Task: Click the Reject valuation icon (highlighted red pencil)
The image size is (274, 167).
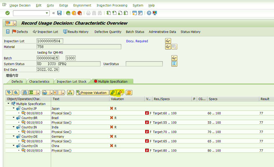Action: [x=120, y=93]
